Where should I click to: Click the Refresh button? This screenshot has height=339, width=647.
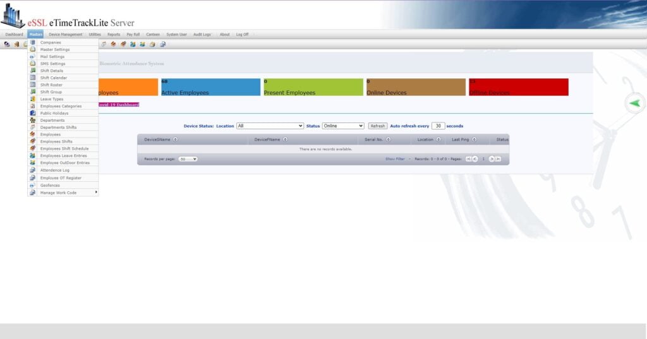coord(378,126)
